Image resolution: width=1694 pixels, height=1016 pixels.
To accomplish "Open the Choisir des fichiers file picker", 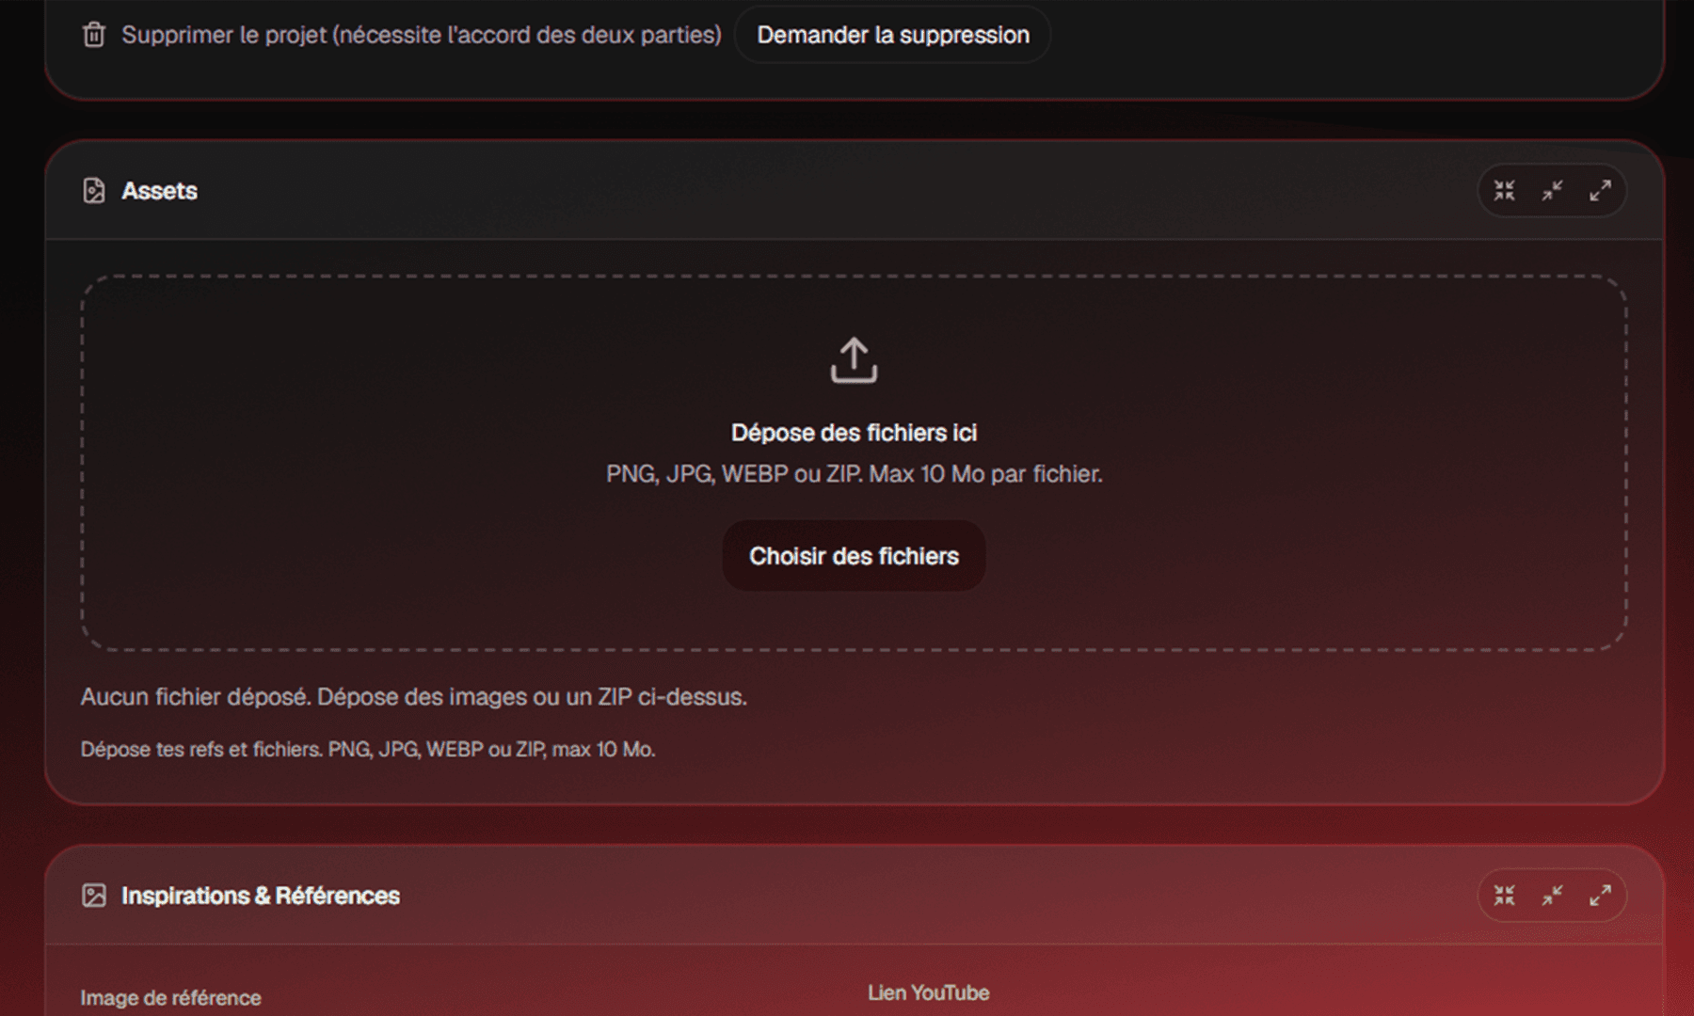I will click(x=854, y=556).
